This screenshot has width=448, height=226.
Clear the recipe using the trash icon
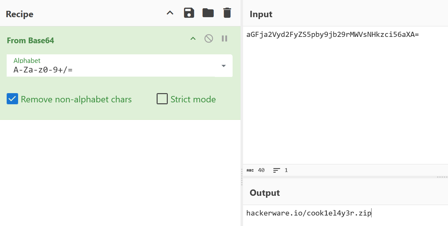(x=227, y=13)
